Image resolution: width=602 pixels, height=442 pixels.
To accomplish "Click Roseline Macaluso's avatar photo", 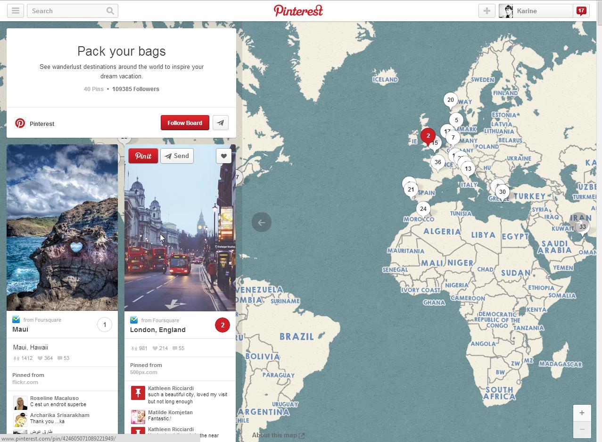I will click(20, 403).
